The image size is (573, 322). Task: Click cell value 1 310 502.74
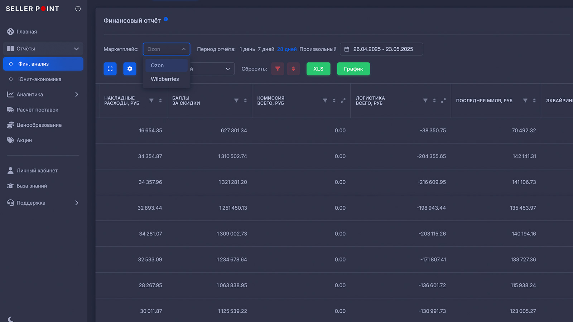[232, 156]
